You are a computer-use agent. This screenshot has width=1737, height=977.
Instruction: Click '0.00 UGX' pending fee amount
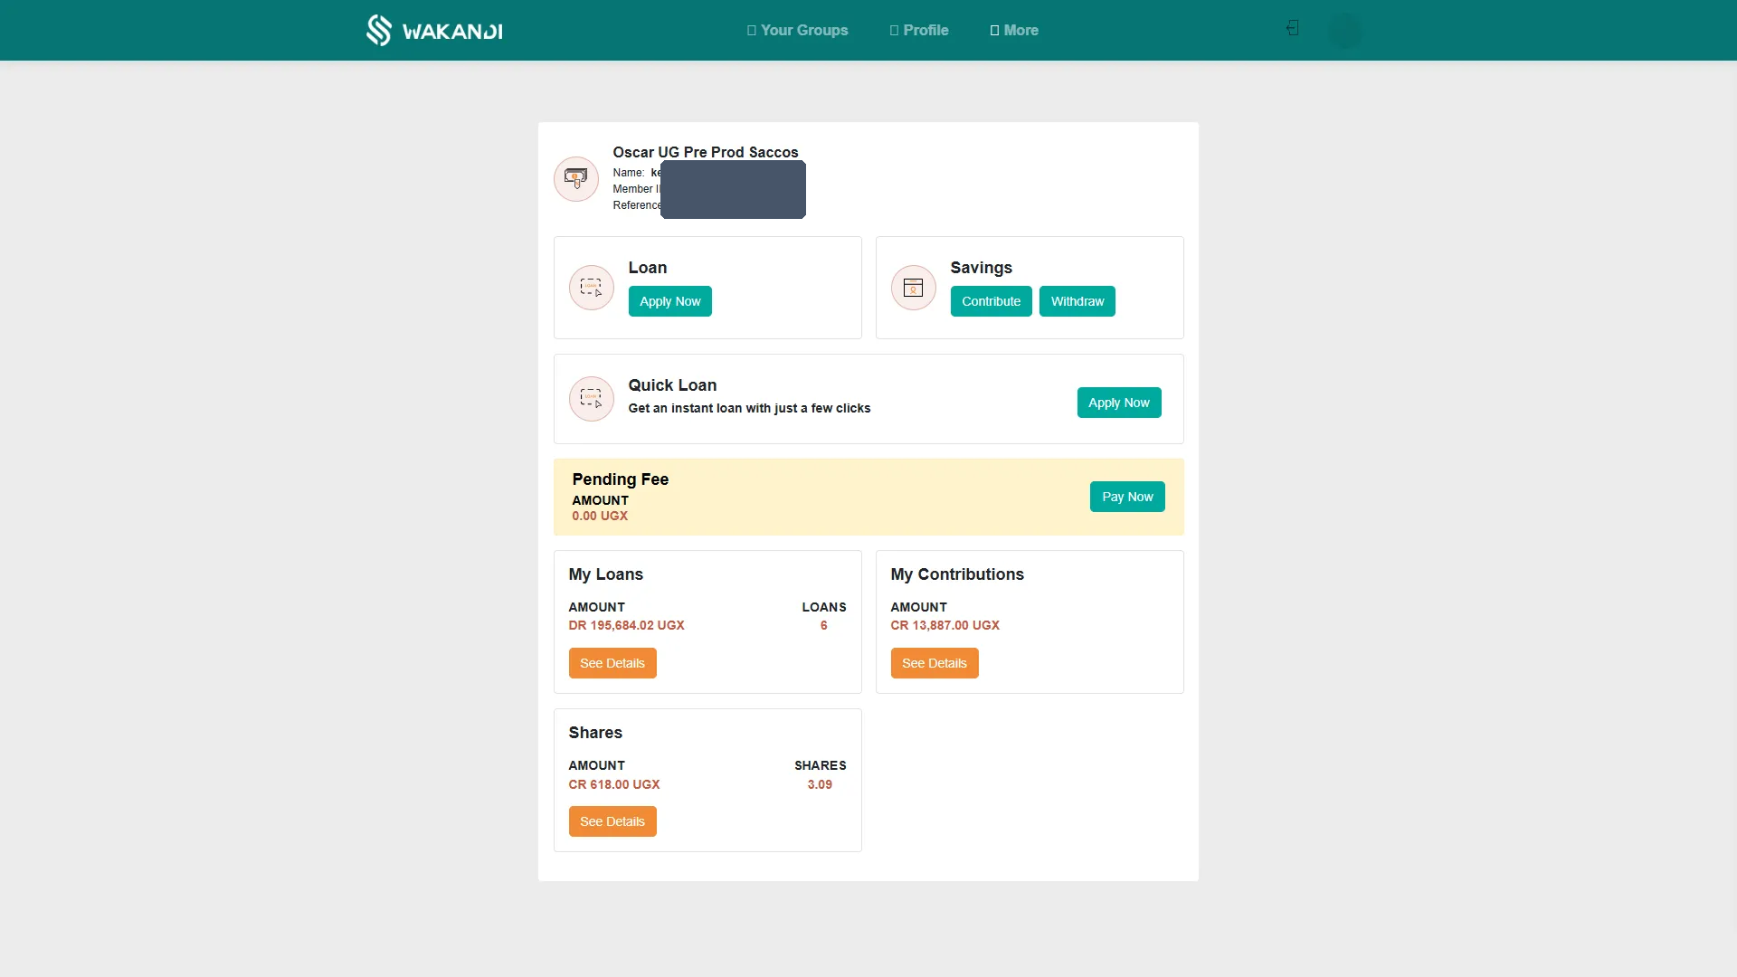(600, 516)
